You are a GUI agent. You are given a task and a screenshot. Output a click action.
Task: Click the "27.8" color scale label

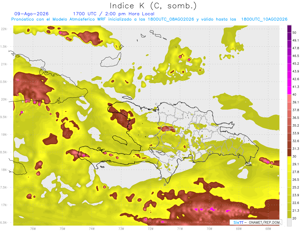(296, 172)
